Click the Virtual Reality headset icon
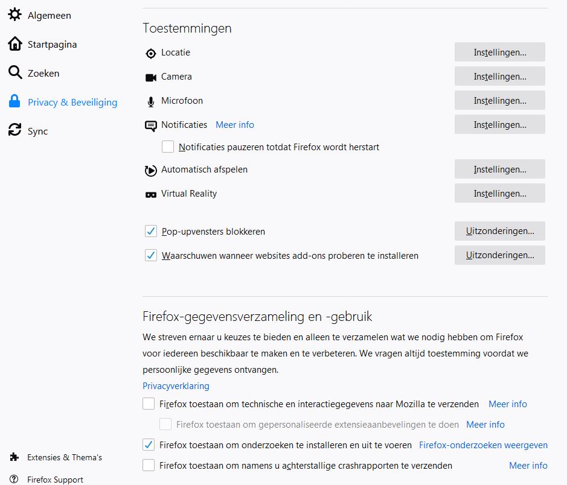The image size is (567, 485). 150,194
